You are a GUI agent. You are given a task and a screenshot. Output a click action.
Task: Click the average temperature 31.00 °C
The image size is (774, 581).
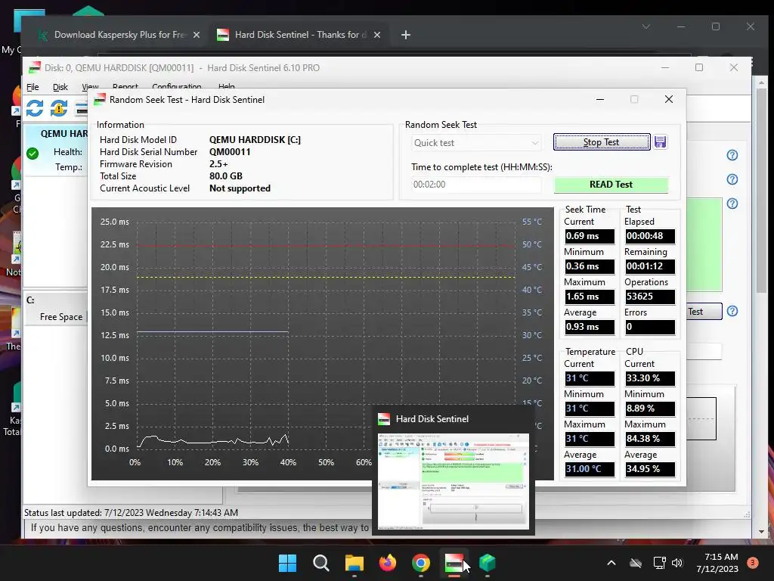point(590,469)
